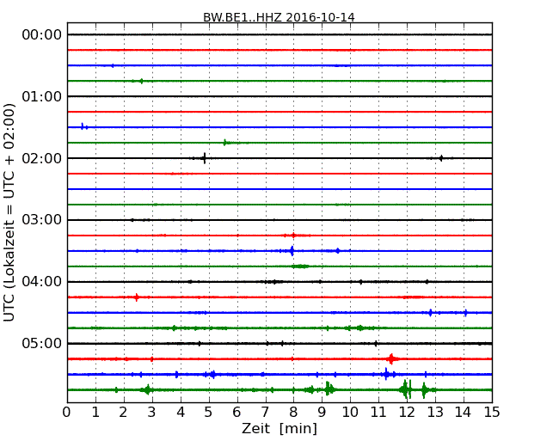
Task: Click the 00:00 time label
Action: coord(42,35)
